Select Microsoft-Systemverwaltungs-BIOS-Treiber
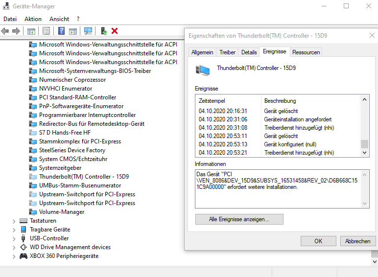The image size is (378, 277). coord(95,71)
